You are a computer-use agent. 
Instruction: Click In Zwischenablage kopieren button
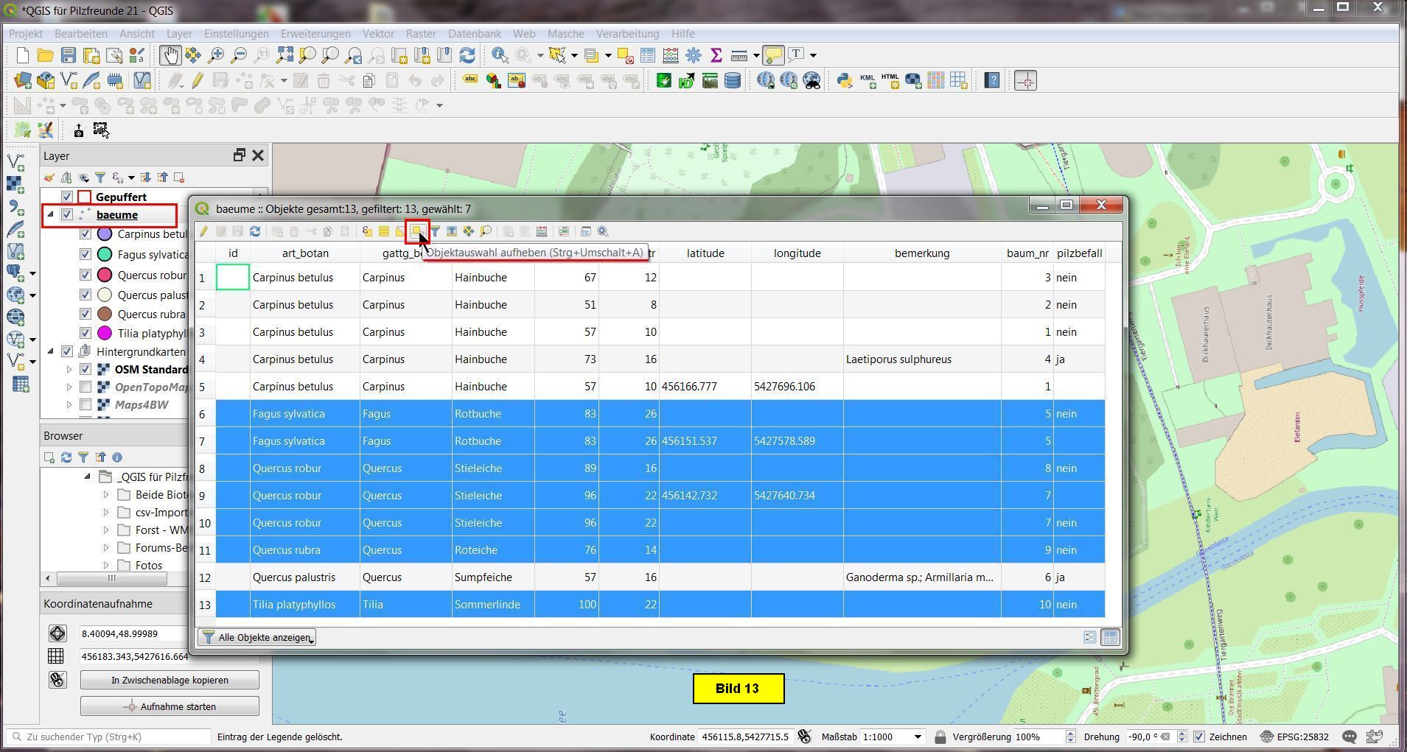point(170,680)
